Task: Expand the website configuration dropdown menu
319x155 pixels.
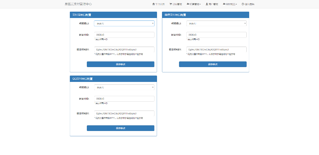Action: tap(230, 4)
